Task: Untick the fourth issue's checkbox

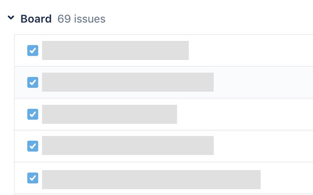Action: 33,146
